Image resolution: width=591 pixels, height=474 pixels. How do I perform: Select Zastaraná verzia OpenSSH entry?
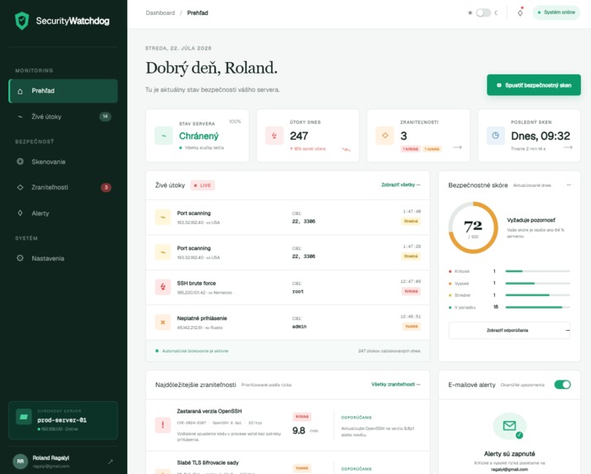click(x=209, y=411)
